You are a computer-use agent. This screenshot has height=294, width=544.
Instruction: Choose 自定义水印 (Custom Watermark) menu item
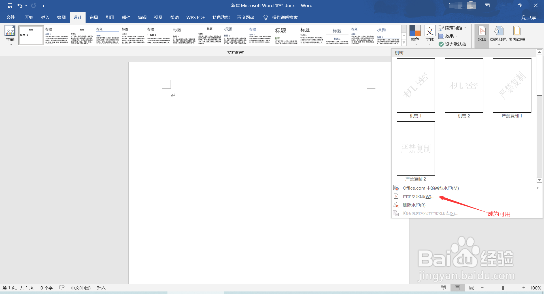[x=467, y=197]
